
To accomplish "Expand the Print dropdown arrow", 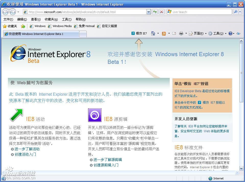I will (x=186, y=33).
